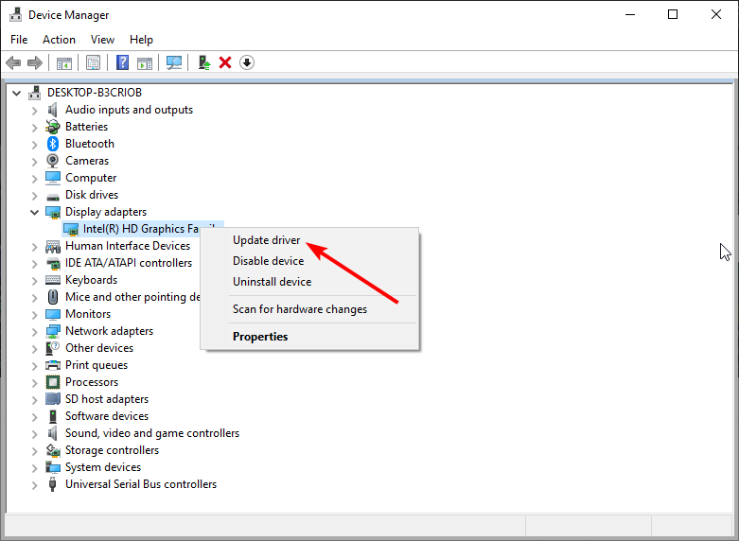Select the System devices label

tap(103, 467)
